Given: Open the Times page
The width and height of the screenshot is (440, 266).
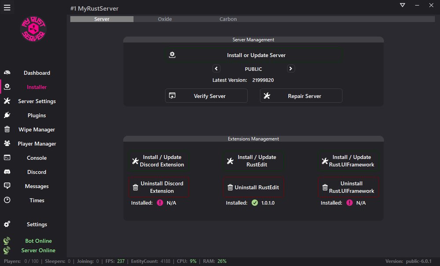Looking at the screenshot, I should pyautogui.click(x=37, y=200).
